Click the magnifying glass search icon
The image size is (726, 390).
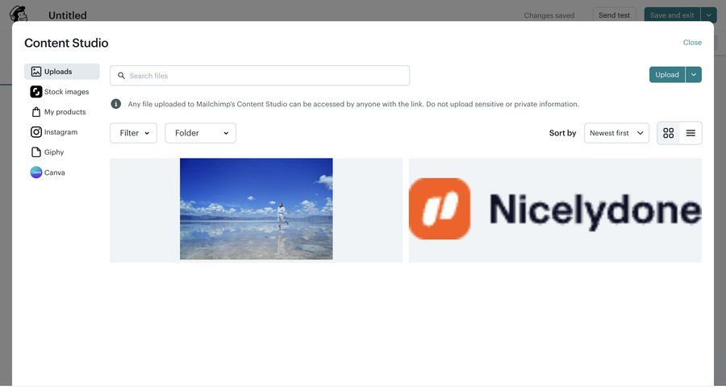tap(121, 76)
